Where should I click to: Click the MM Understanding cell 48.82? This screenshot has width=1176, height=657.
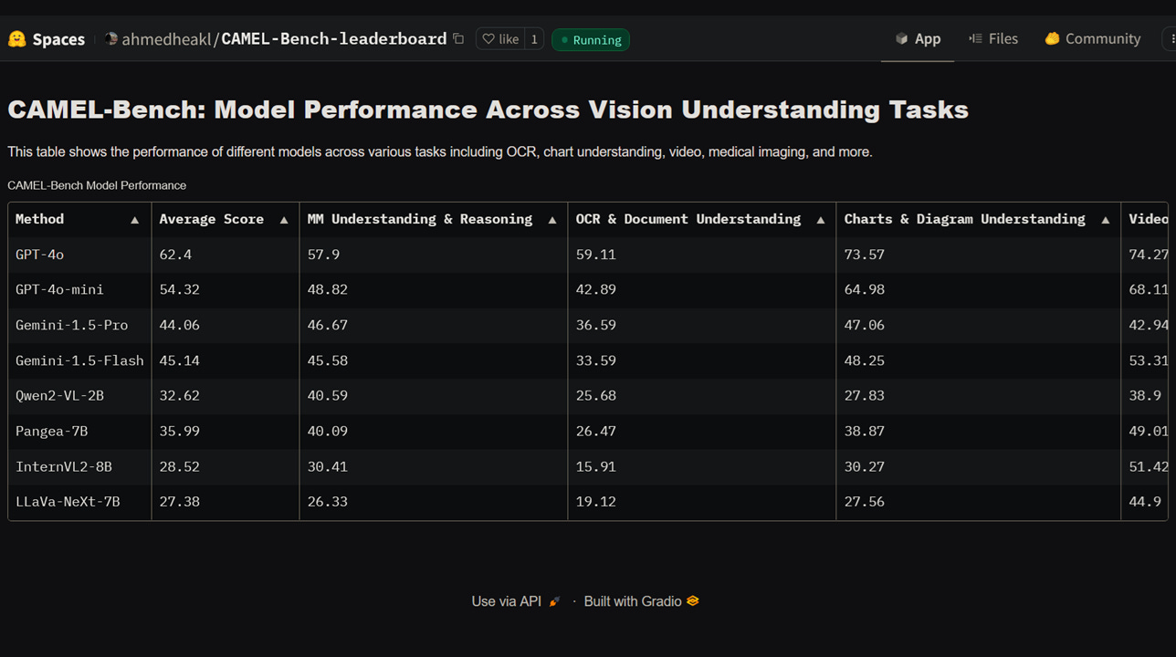tap(434, 290)
